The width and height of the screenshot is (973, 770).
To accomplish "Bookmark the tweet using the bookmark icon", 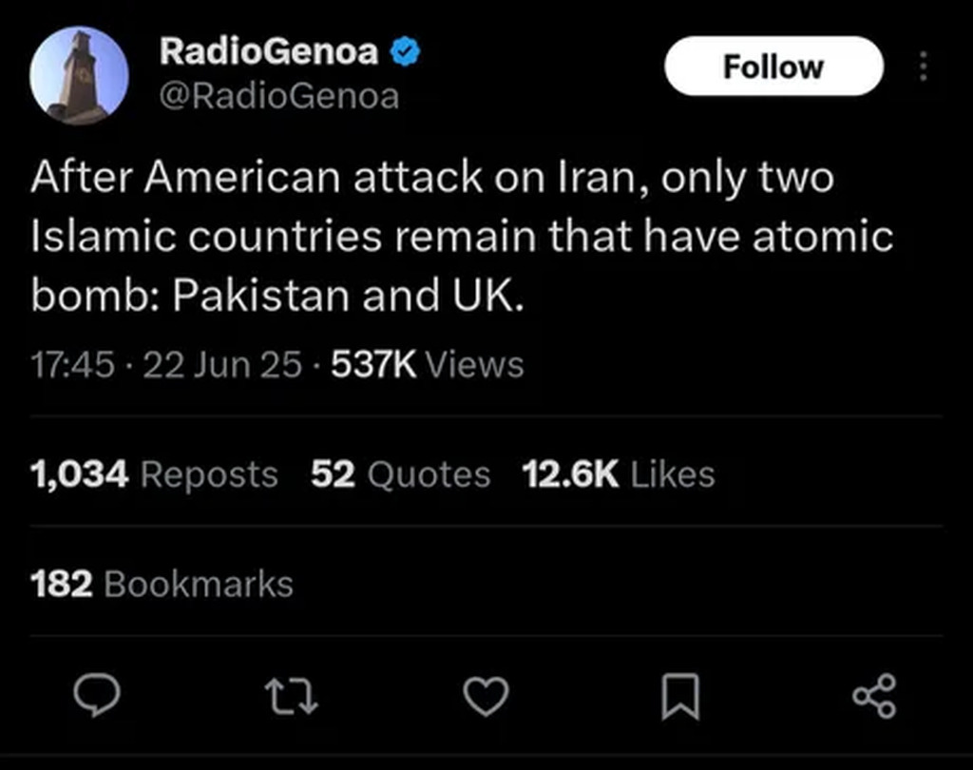I will (680, 697).
